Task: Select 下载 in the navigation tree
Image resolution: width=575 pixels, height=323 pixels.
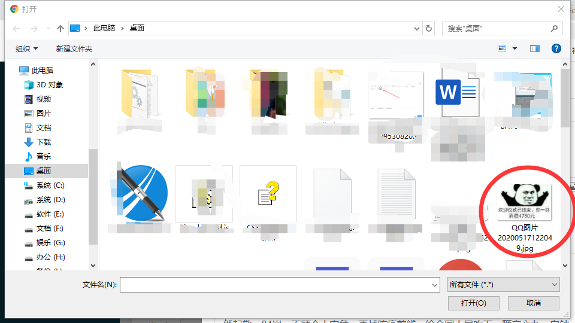Action: pos(44,142)
